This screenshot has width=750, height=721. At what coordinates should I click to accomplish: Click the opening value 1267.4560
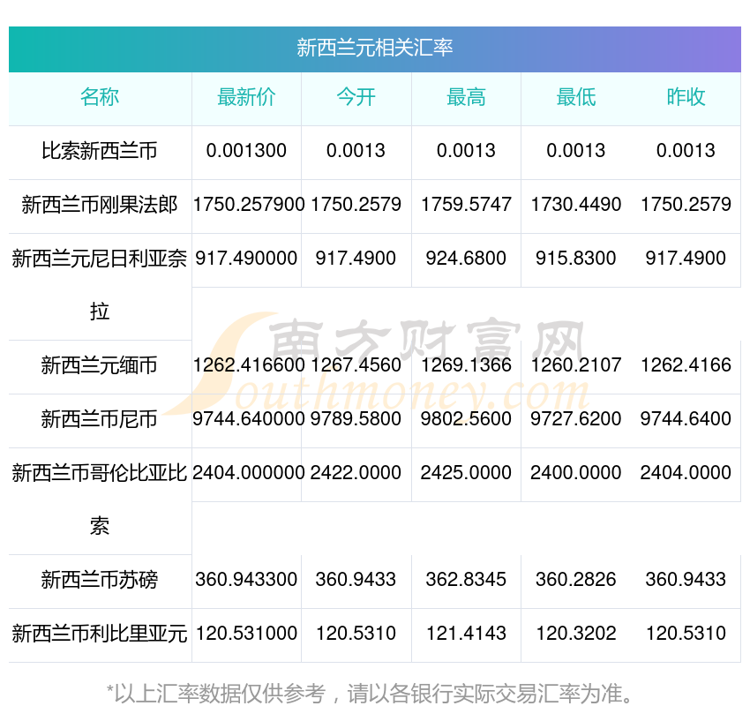[x=356, y=365]
